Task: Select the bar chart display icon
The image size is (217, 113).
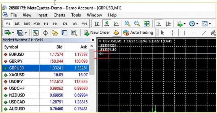Action: (x=97, y=24)
